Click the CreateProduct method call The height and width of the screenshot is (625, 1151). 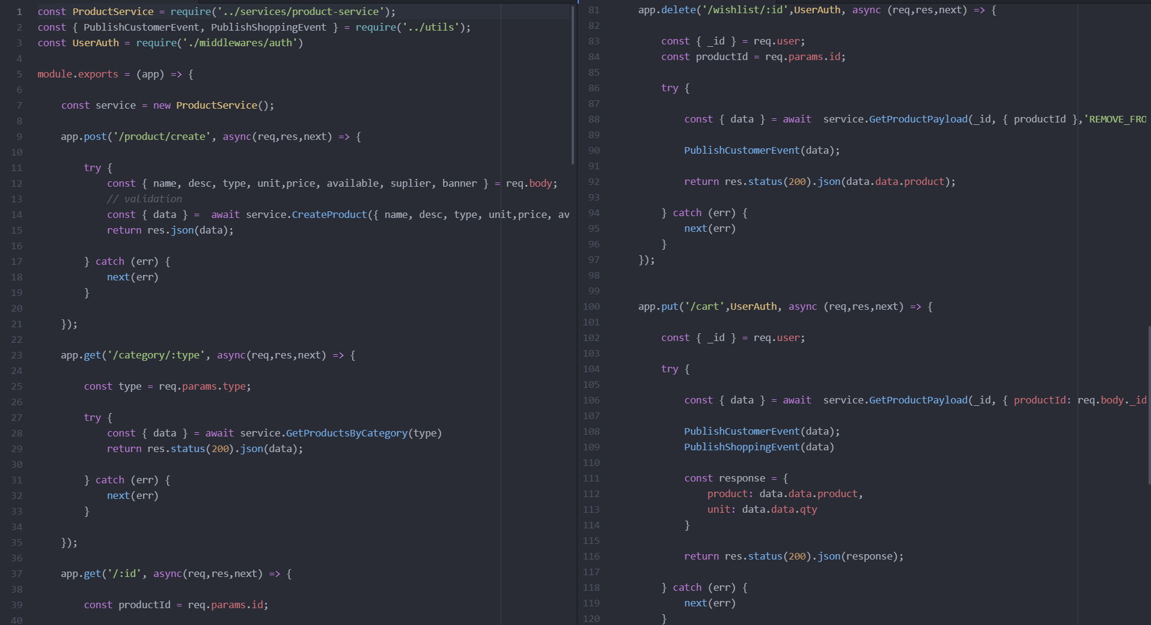pyautogui.click(x=329, y=214)
